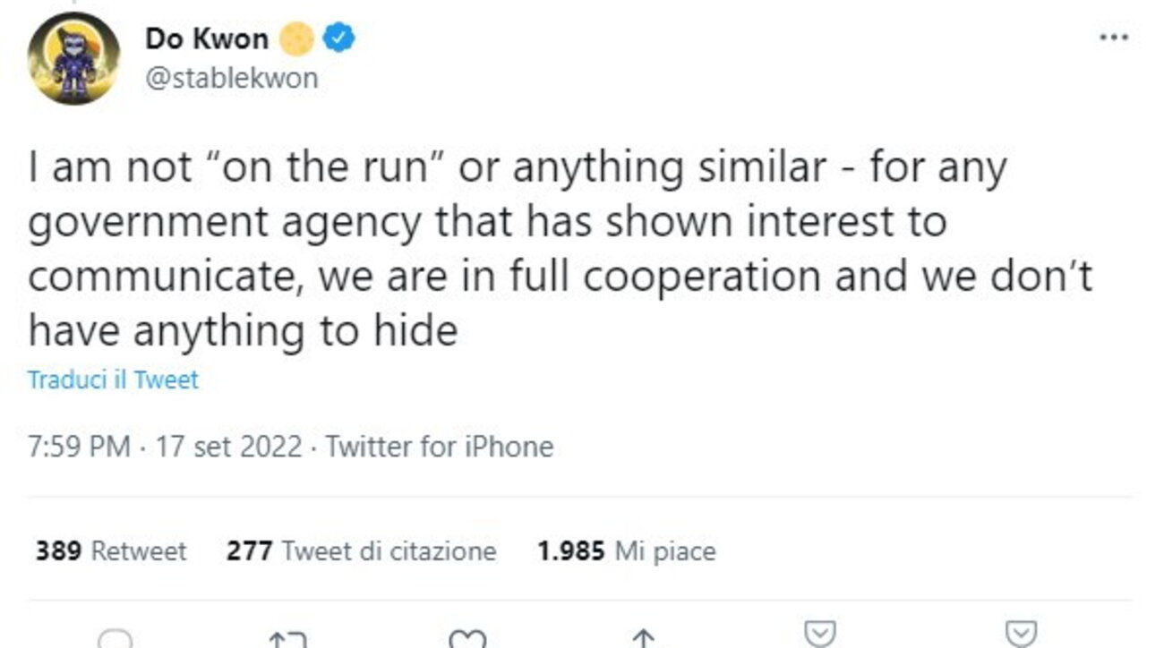Open the three-dot more options menu
This screenshot has width=1164, height=648.
pyautogui.click(x=1114, y=38)
